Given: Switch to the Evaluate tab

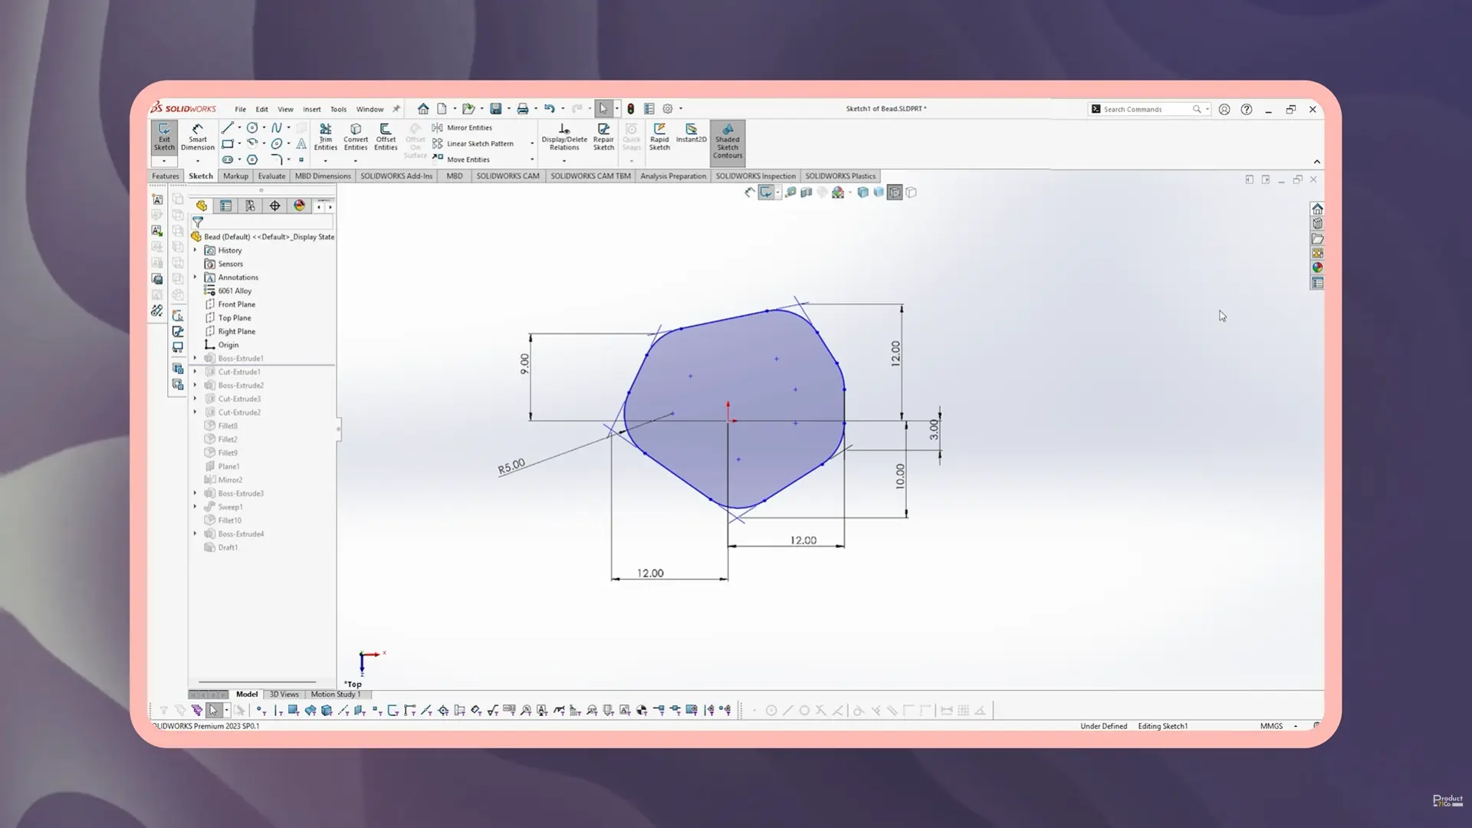Looking at the screenshot, I should click(x=271, y=176).
